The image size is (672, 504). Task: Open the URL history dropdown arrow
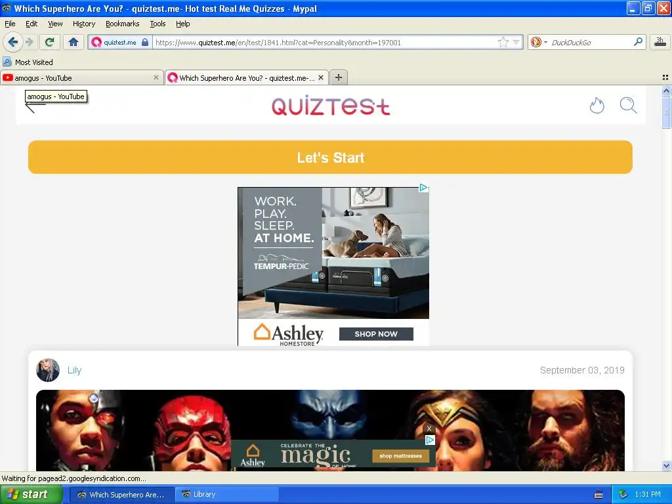click(x=516, y=42)
